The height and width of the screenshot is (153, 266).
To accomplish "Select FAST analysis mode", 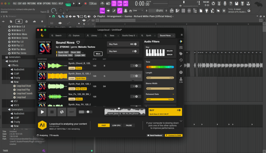I will (104, 125).
